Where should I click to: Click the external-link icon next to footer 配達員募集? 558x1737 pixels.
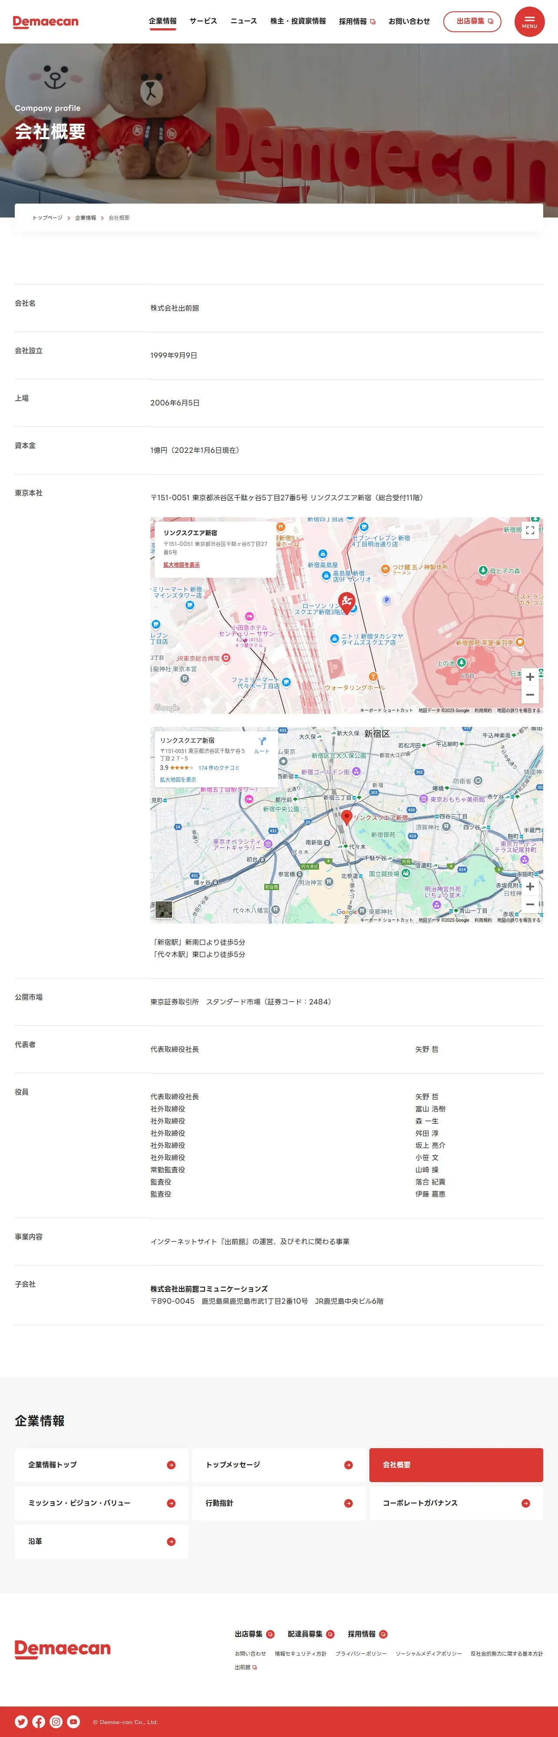click(330, 1634)
